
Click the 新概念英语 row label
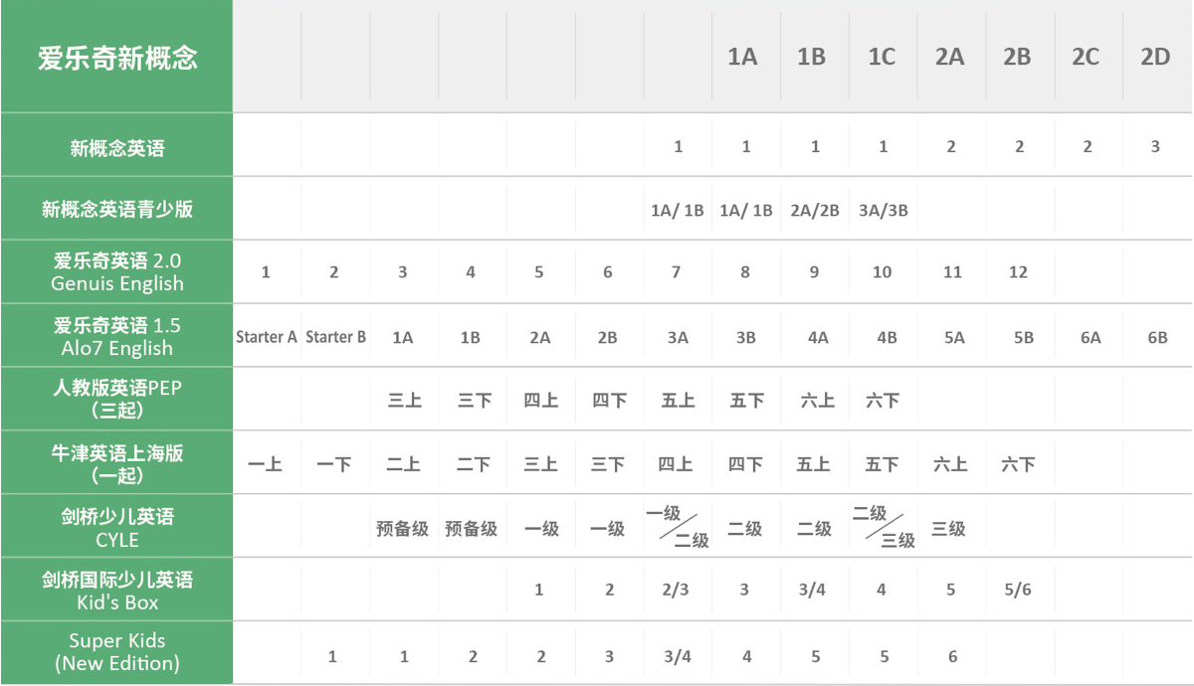pos(117,148)
